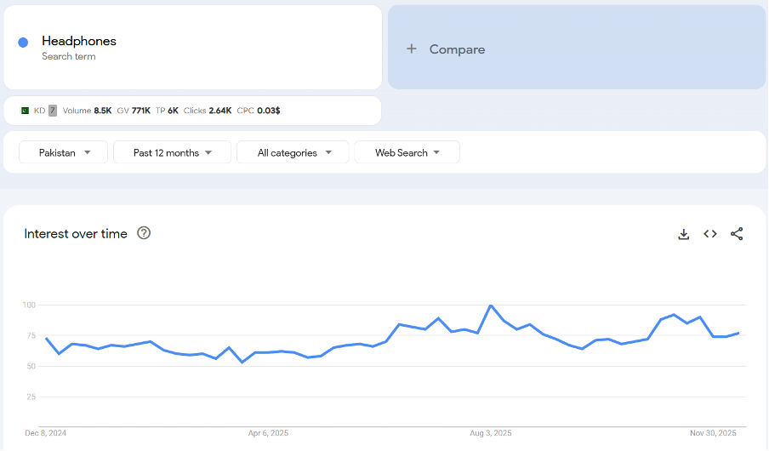Select the blue Headphones color dot

coord(23,43)
